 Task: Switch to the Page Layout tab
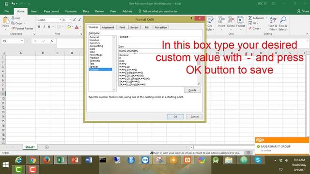(51, 11)
